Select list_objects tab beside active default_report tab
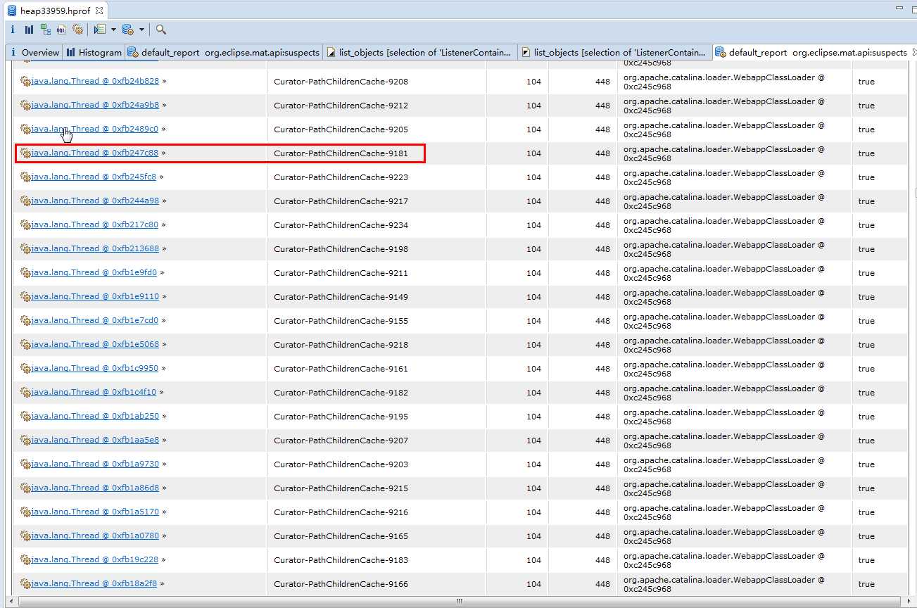 615,52
